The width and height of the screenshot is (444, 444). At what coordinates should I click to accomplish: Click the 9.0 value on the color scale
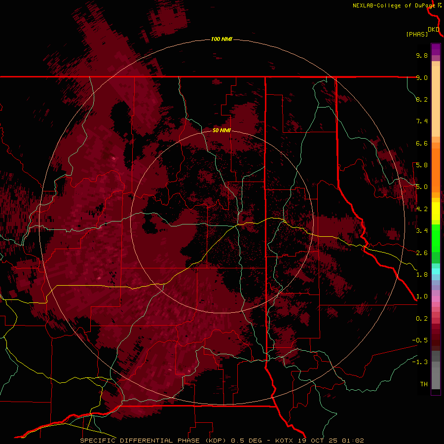(422, 77)
